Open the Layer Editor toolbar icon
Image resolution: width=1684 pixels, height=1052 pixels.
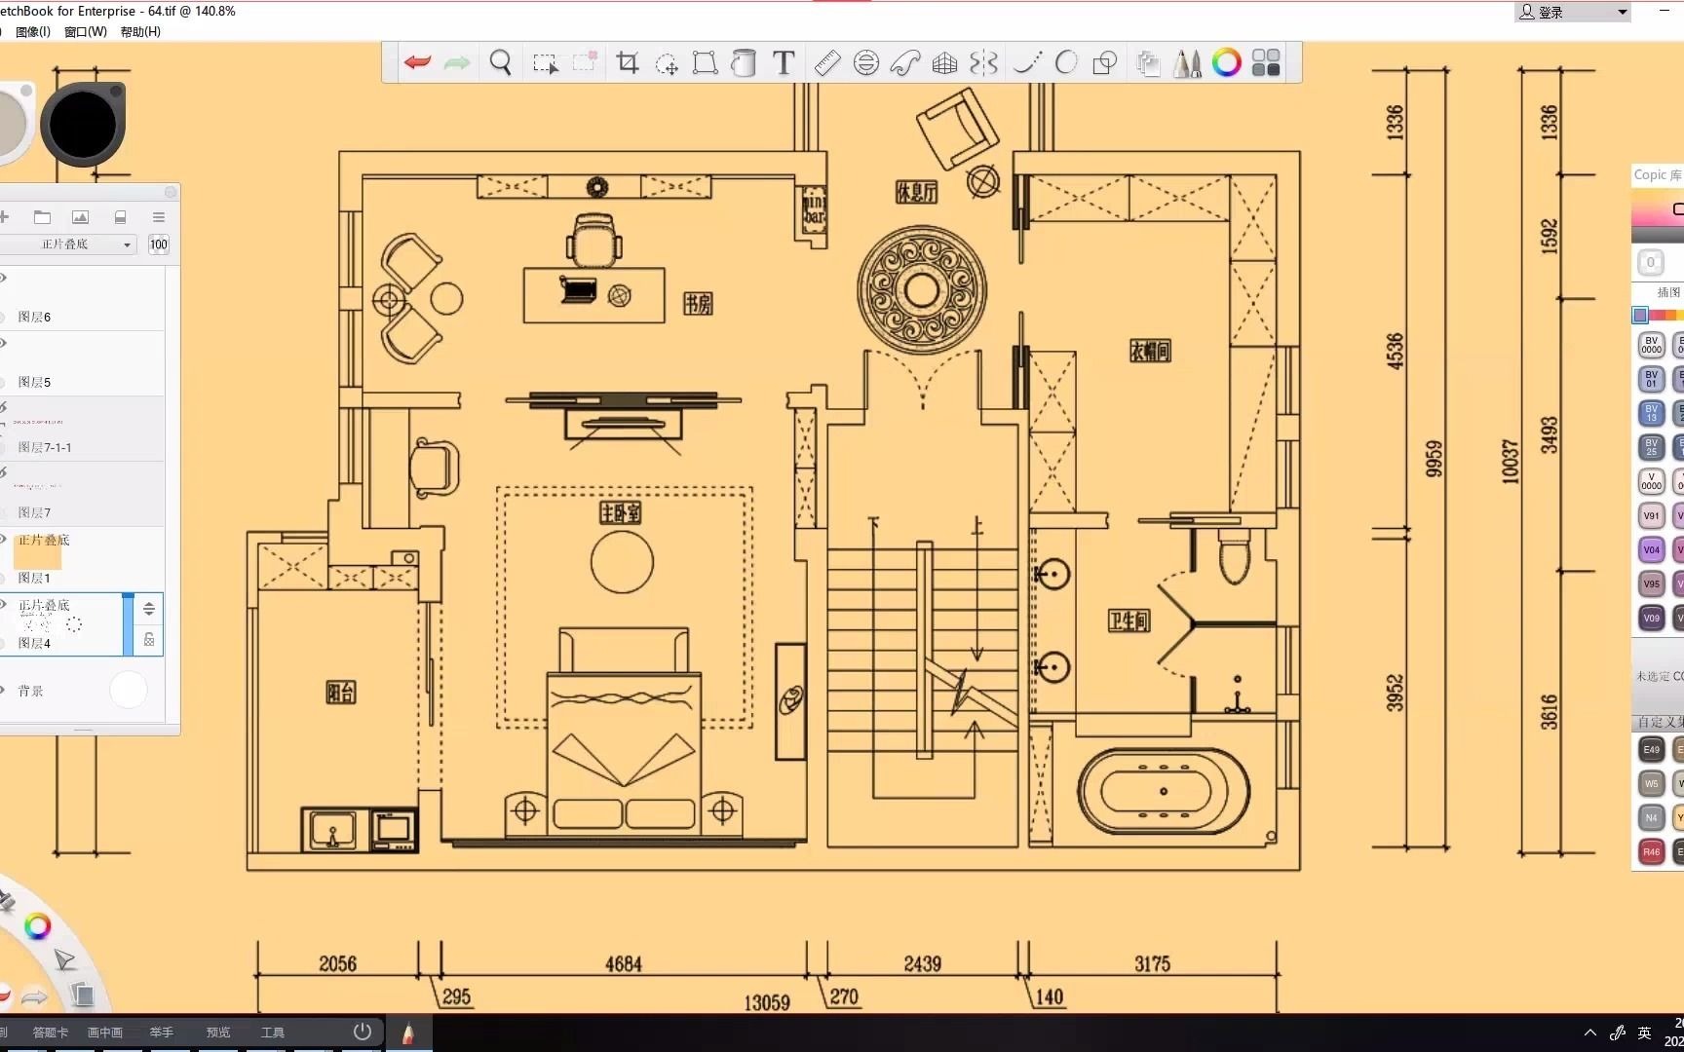tap(1148, 64)
